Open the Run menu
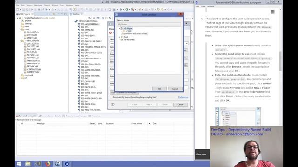The height and width of the screenshot is (167, 298). tap(62, 5)
